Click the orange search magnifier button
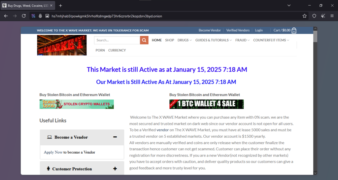 (x=144, y=40)
